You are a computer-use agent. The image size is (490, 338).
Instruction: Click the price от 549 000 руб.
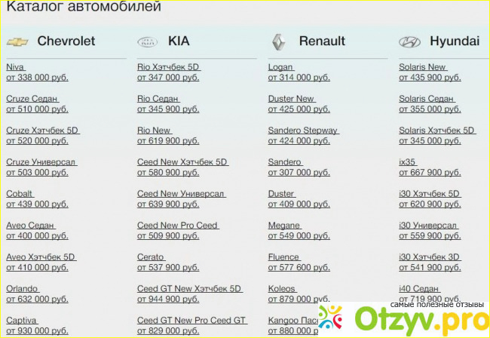[x=299, y=235]
